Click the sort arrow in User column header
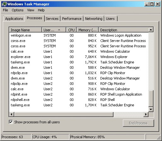 click(59, 30)
